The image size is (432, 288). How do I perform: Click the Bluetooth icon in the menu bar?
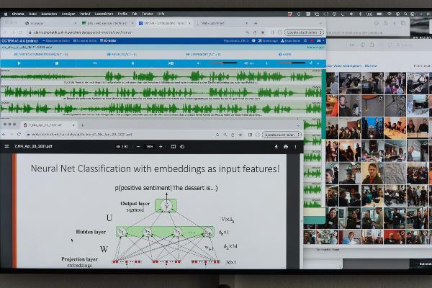point(360,14)
